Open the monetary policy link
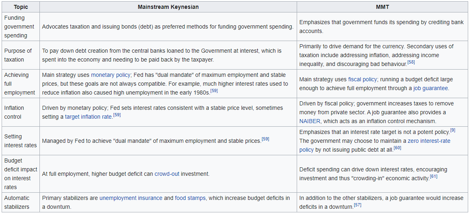 111,75
